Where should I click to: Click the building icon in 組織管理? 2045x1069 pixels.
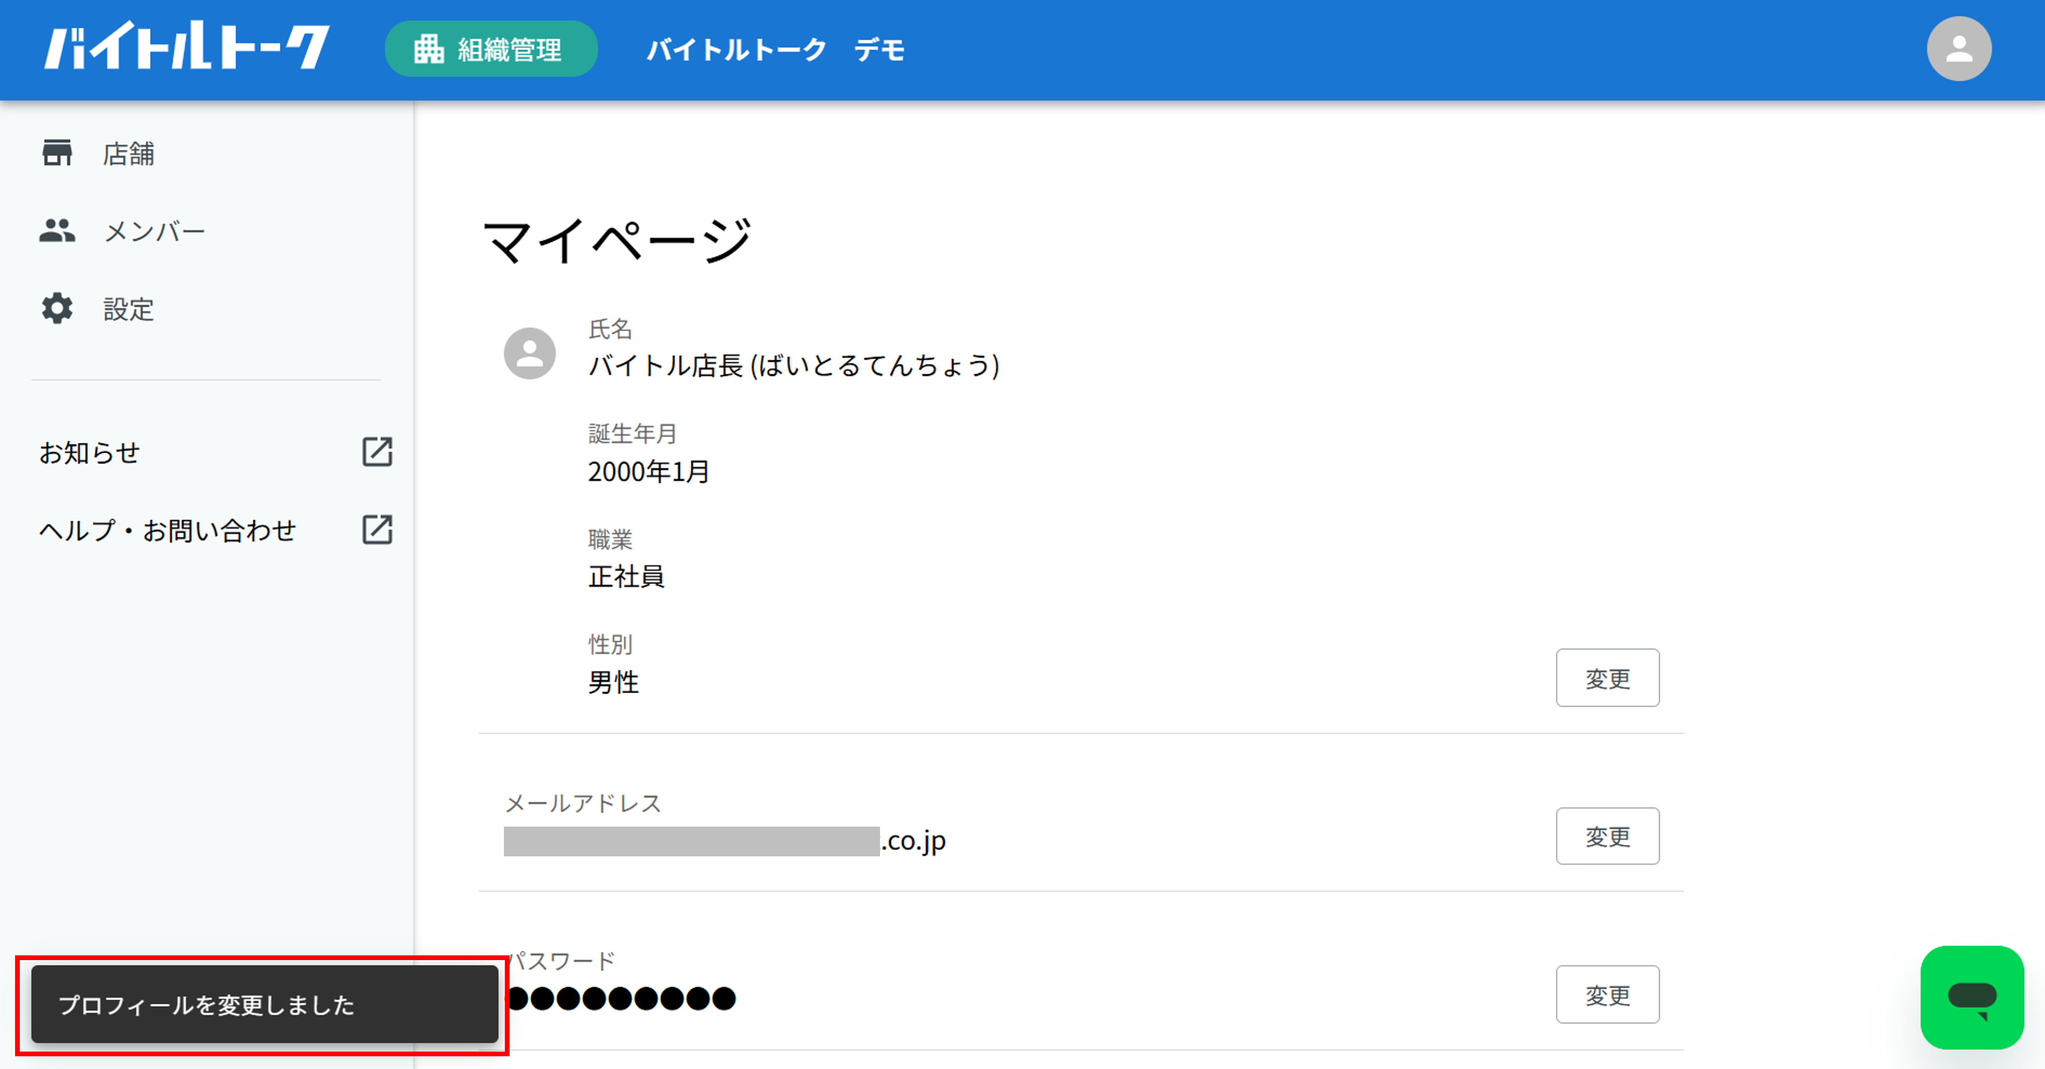coord(429,49)
